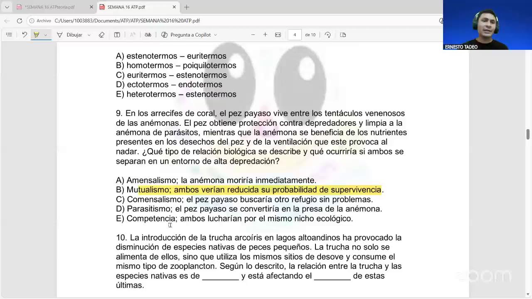Click option C) euritermos – estenotermos
This screenshot has height=299, width=532.
tap(171, 75)
